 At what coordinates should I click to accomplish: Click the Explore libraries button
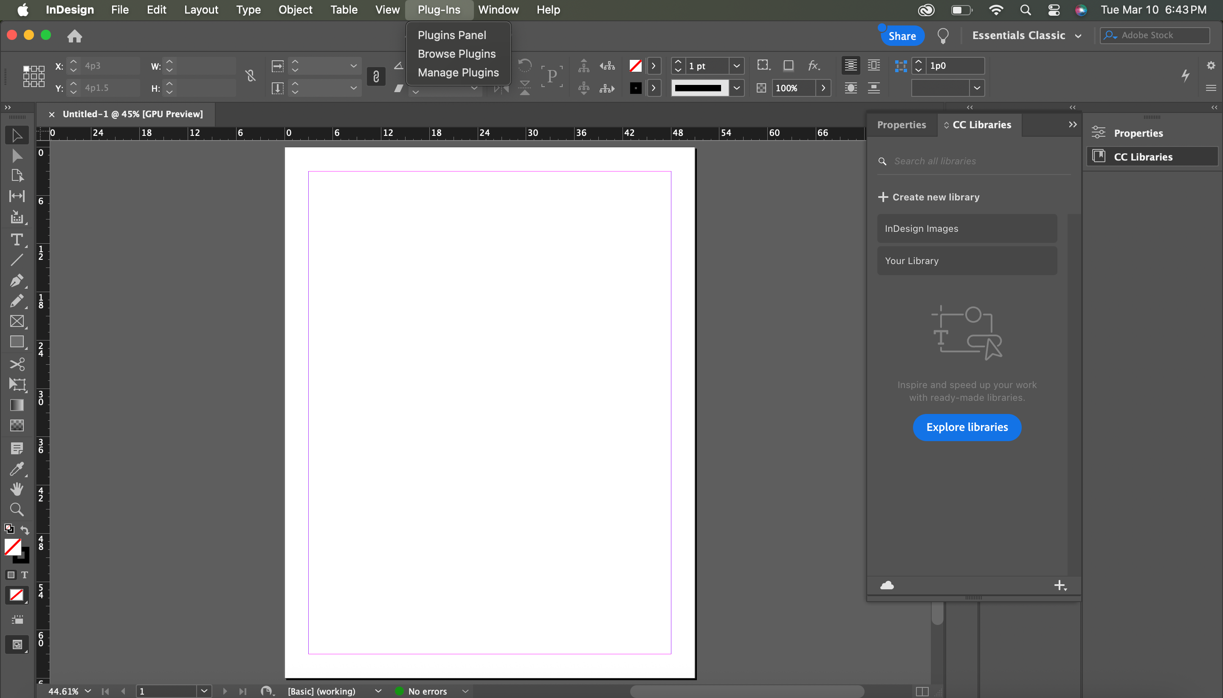(x=967, y=427)
